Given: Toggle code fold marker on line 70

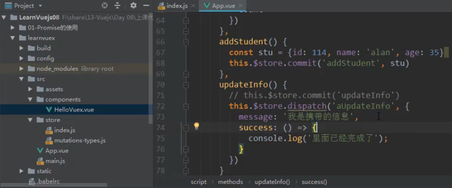Looking at the screenshot, I should (x=186, y=85).
